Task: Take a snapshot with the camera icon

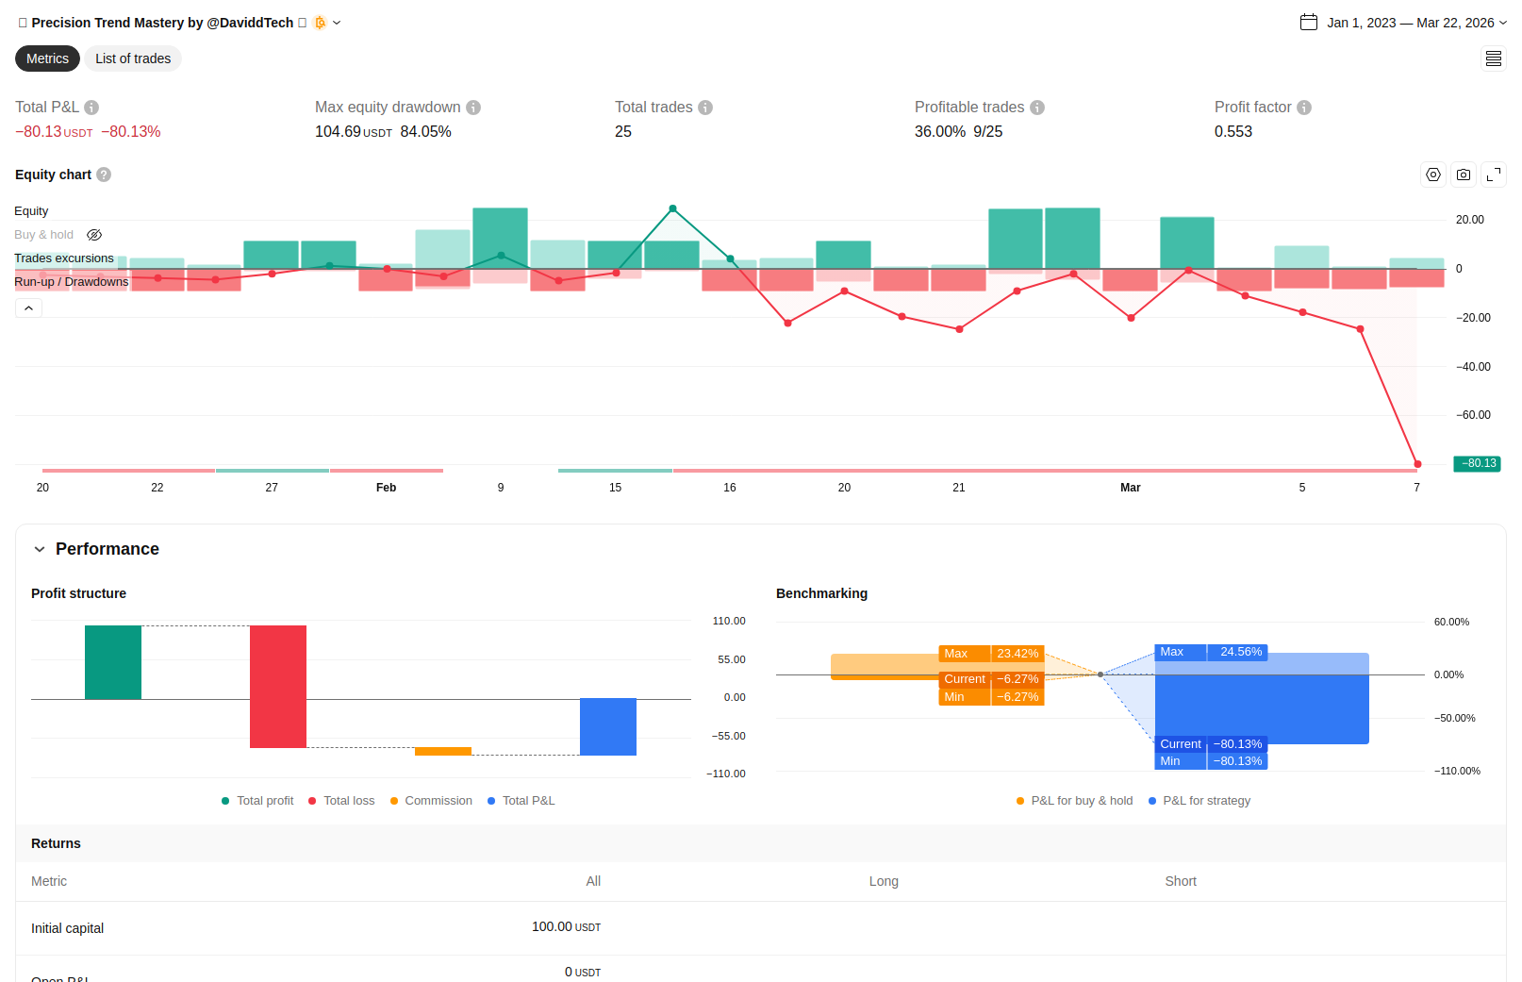Action: click(x=1464, y=175)
